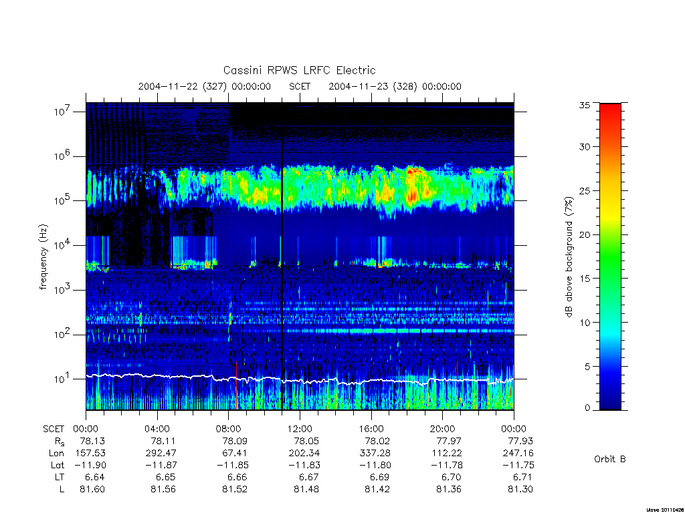Click the time tick label '08:00'
Image resolution: width=685 pixels, height=513 pixels.
pos(229,429)
